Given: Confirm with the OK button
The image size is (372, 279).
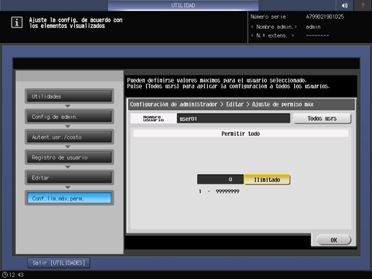Looking at the screenshot, I should 334,240.
